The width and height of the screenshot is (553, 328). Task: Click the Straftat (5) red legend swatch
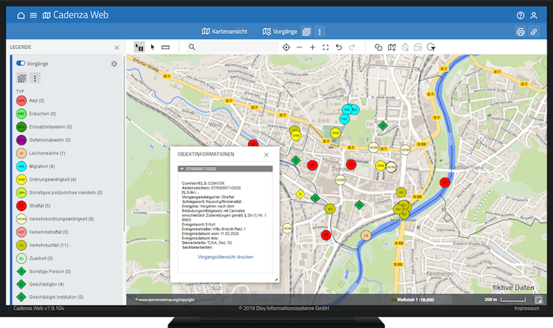21,205
